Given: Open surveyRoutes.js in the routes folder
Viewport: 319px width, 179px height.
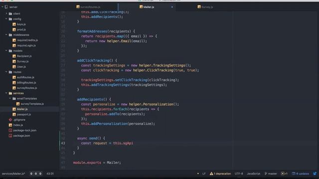Looking at the screenshot, I should [x=27, y=88].
